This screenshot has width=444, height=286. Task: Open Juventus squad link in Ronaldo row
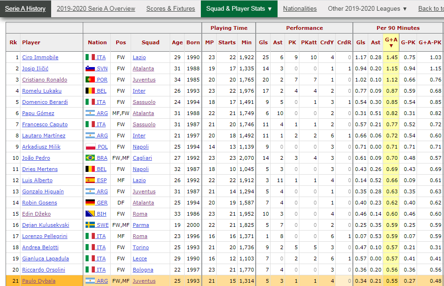[x=144, y=80]
